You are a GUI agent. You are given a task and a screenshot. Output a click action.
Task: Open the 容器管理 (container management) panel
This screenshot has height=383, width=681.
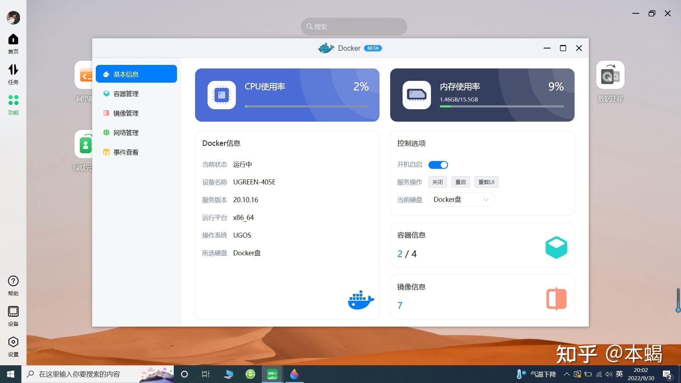click(126, 93)
